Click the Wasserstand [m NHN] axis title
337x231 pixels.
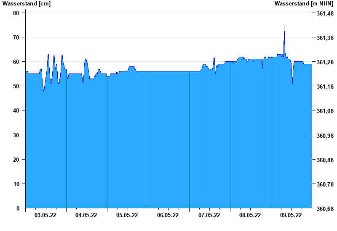(x=304, y=4)
